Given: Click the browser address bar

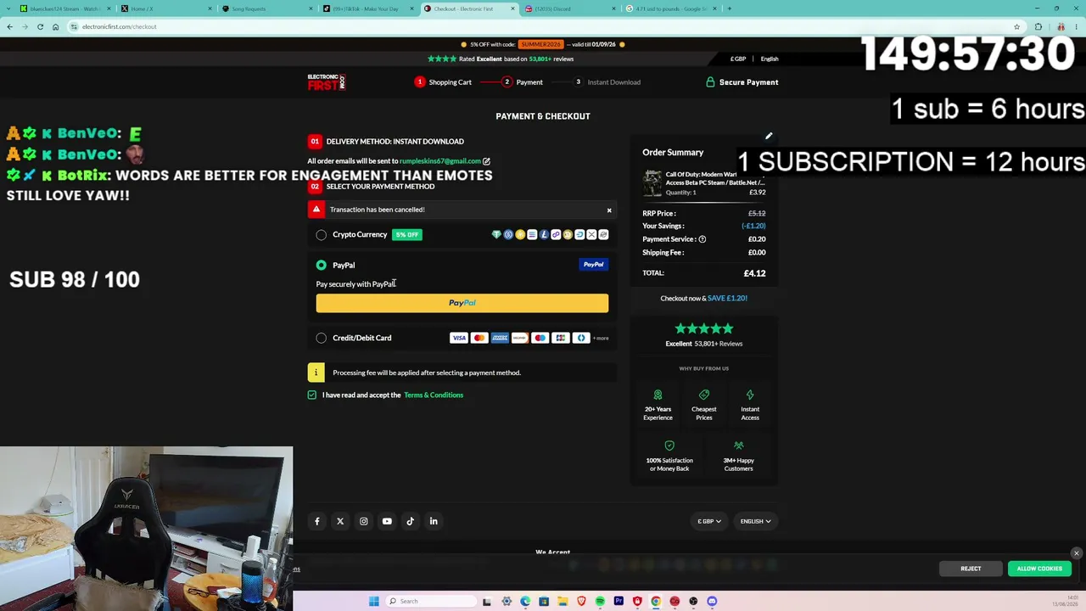Looking at the screenshot, I should [543, 26].
